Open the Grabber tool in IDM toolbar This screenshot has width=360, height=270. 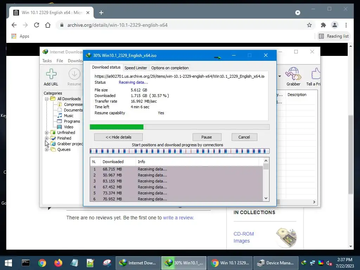293,77
